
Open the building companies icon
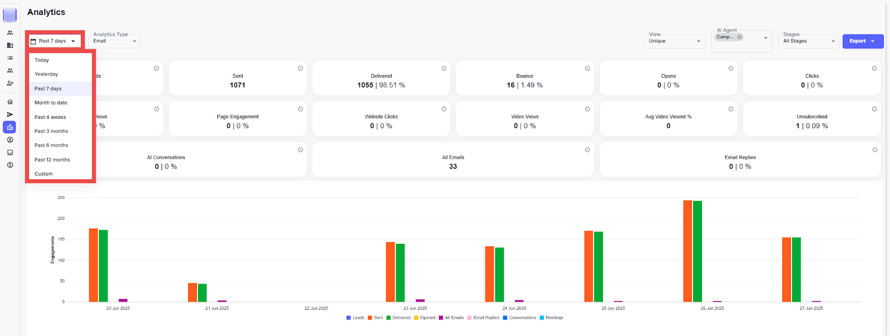[x=10, y=46]
